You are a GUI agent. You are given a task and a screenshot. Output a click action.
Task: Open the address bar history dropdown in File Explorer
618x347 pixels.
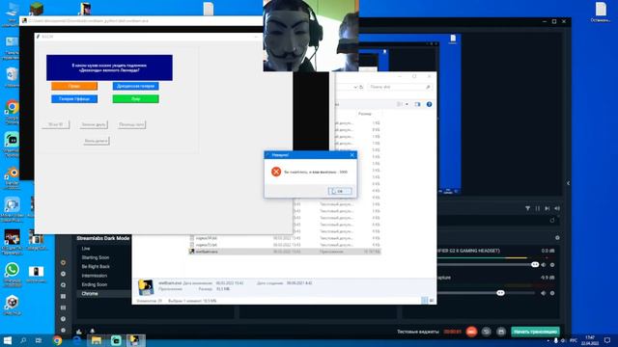(x=355, y=87)
